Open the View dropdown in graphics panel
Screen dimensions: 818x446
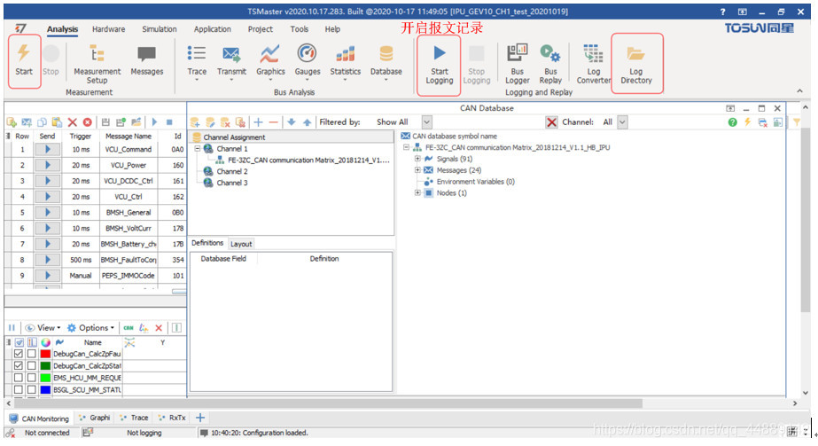coord(43,327)
